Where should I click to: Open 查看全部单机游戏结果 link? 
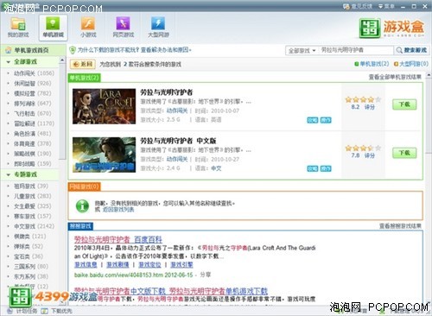[x=395, y=77]
